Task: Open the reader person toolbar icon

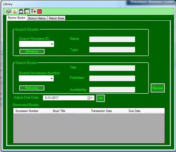Action: click(x=21, y=11)
